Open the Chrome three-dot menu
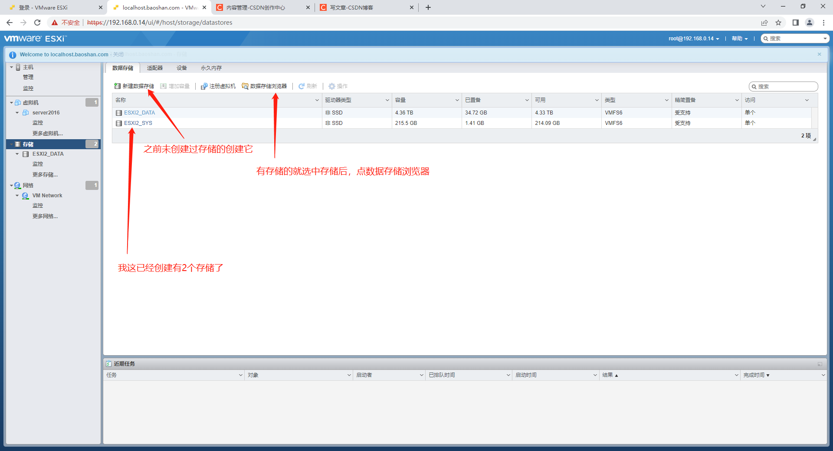Image resolution: width=833 pixels, height=451 pixels. click(823, 23)
